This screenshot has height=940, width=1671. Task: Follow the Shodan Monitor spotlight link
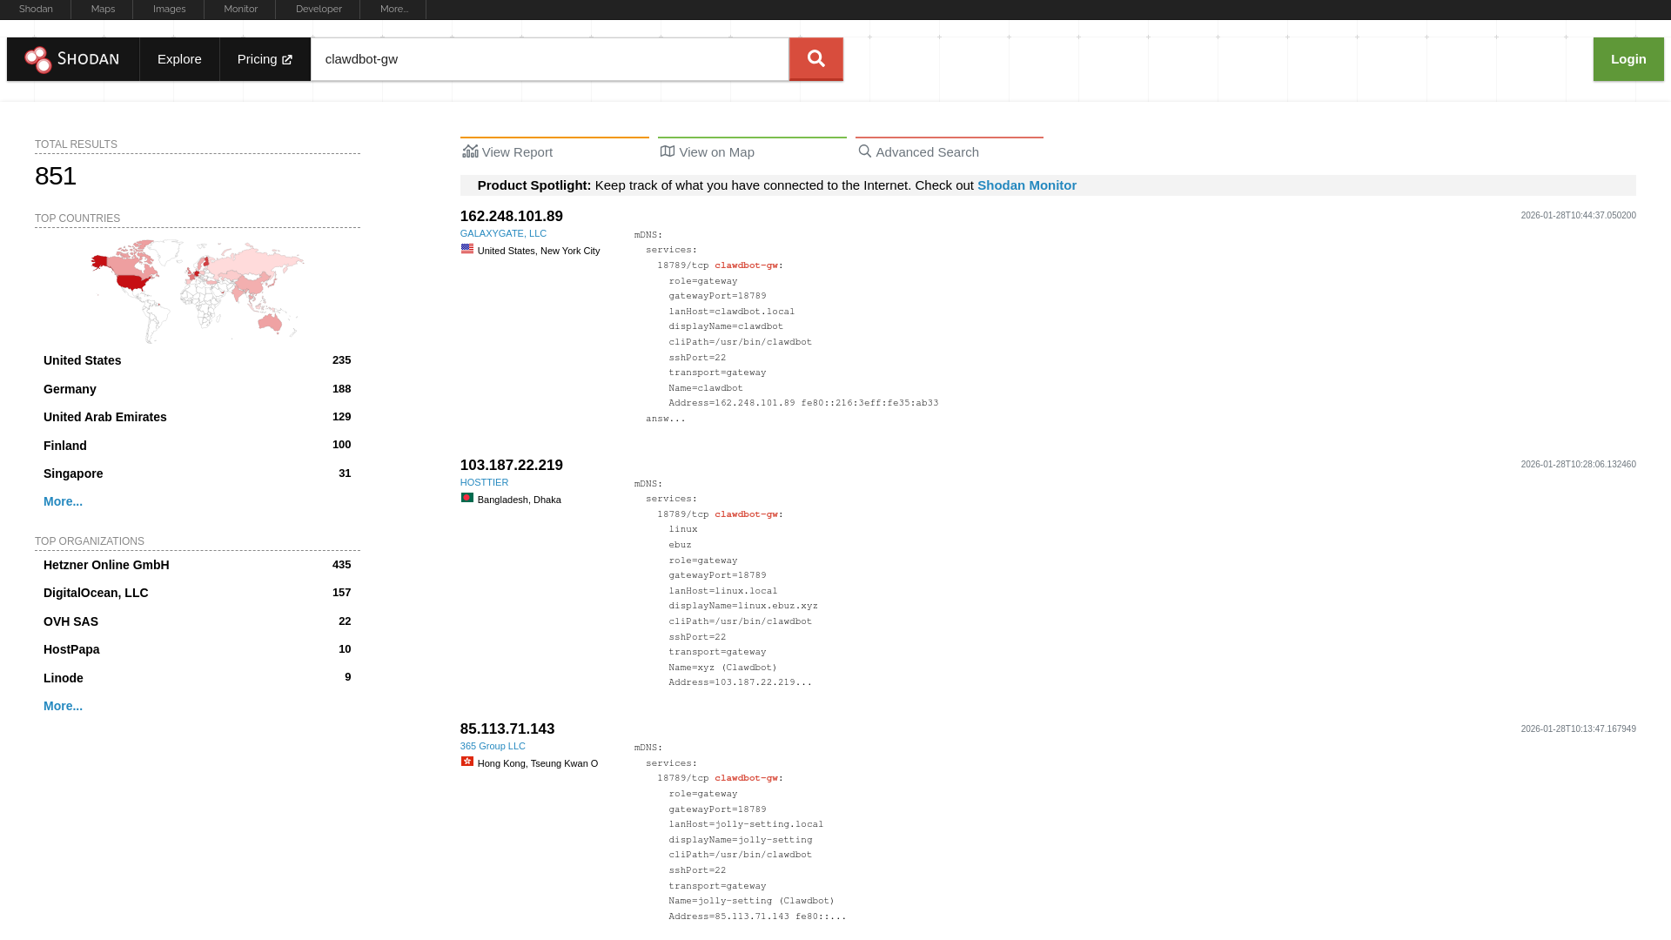1026,185
